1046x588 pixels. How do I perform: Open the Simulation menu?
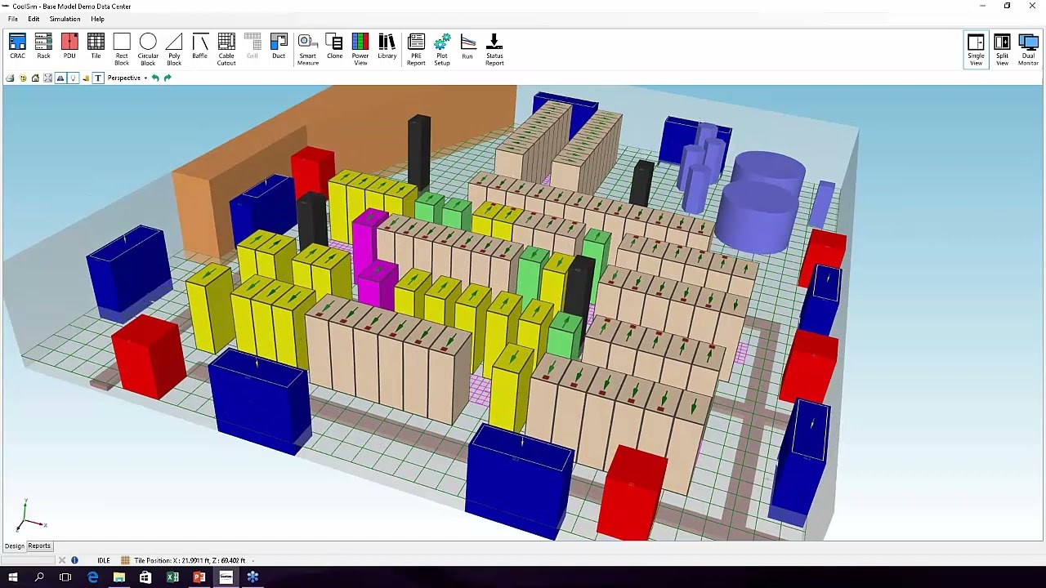point(65,19)
